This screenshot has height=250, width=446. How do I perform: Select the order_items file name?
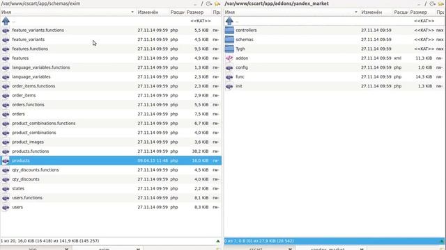coord(24,96)
